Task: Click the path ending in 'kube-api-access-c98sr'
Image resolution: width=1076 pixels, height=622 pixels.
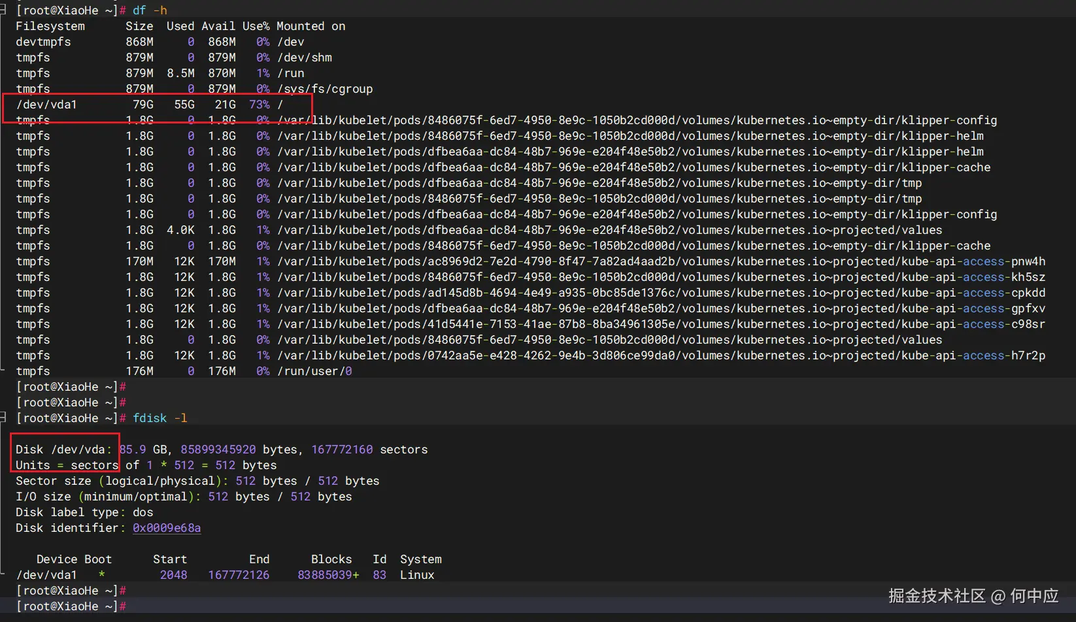Action: pos(661,324)
